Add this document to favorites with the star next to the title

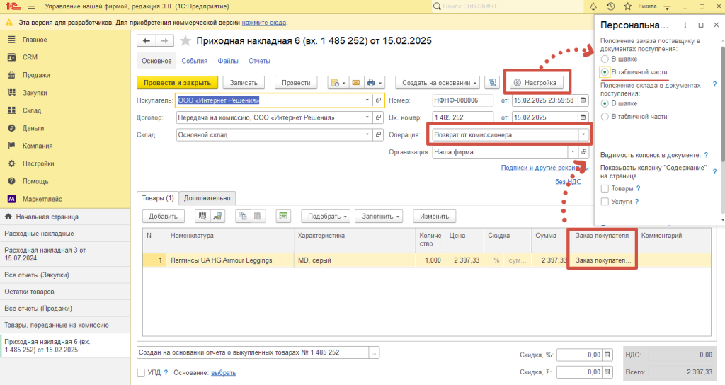pos(185,41)
